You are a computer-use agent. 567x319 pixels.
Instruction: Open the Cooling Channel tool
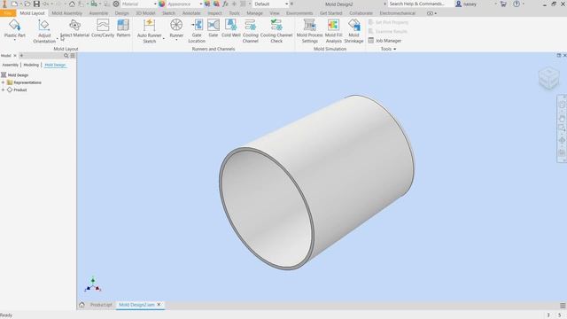pos(250,31)
